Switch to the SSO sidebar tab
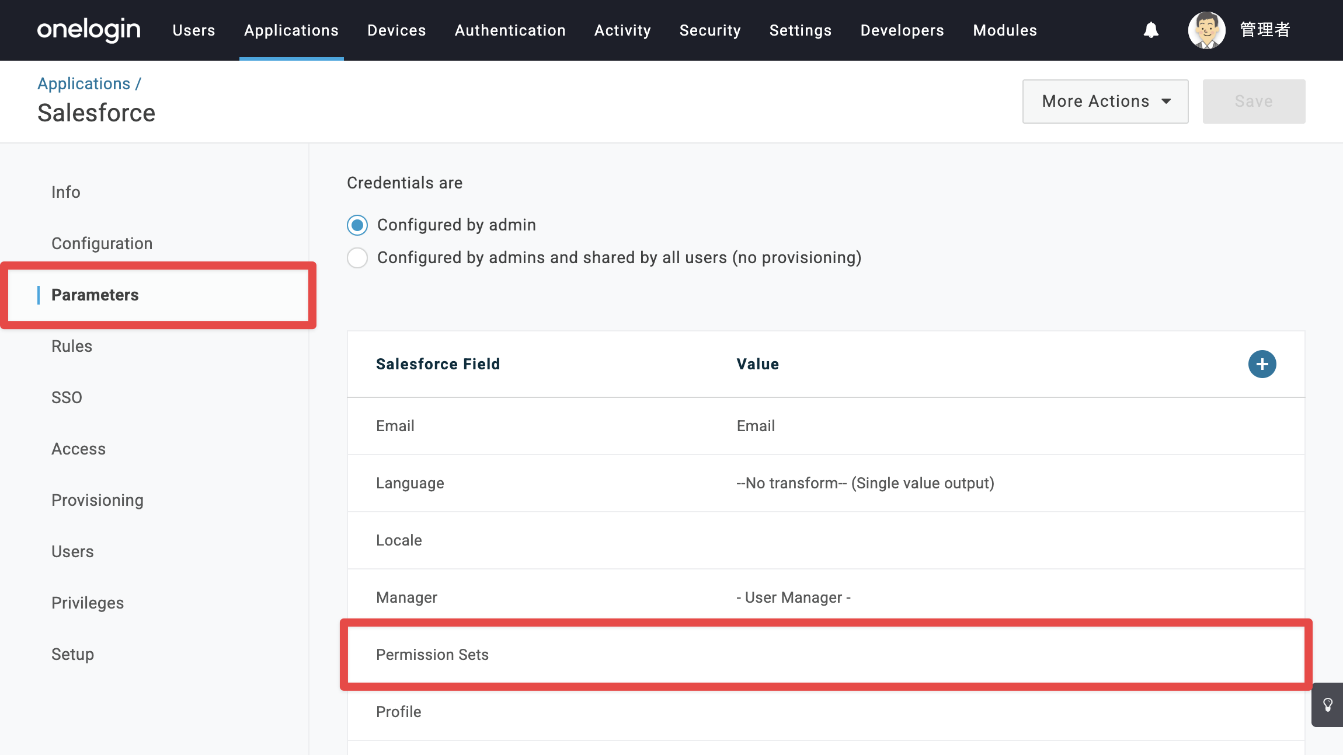1343x755 pixels. [x=67, y=397]
